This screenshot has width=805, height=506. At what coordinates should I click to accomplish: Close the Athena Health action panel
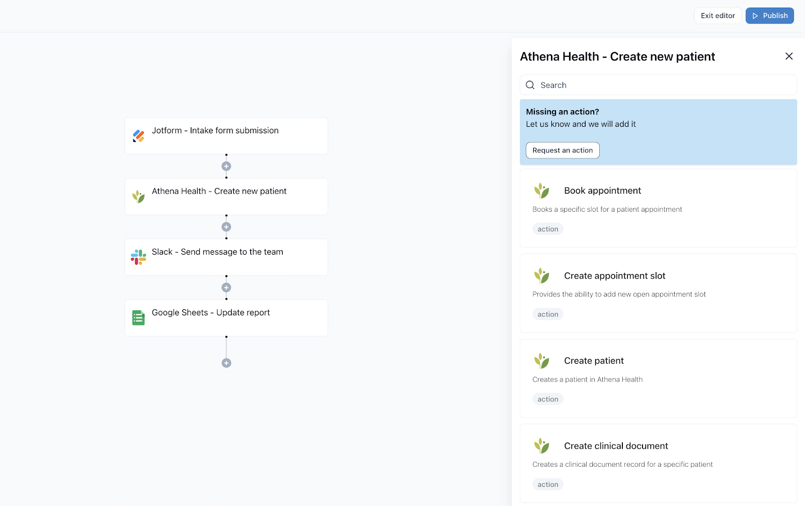pos(789,56)
